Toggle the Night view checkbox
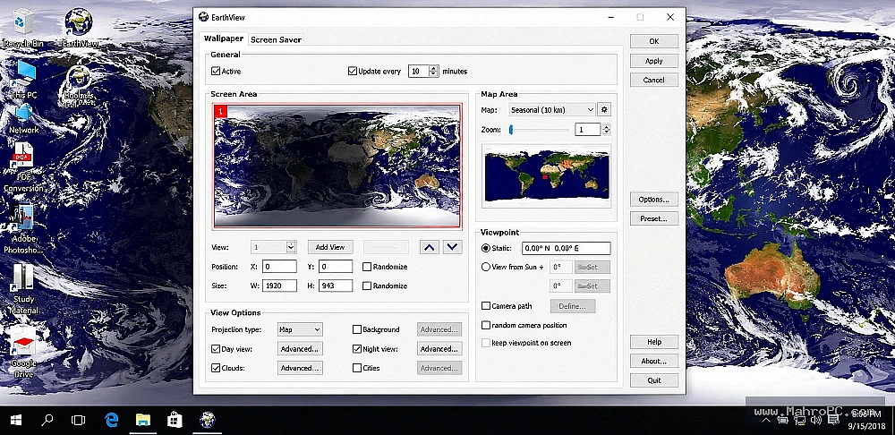 (357, 349)
